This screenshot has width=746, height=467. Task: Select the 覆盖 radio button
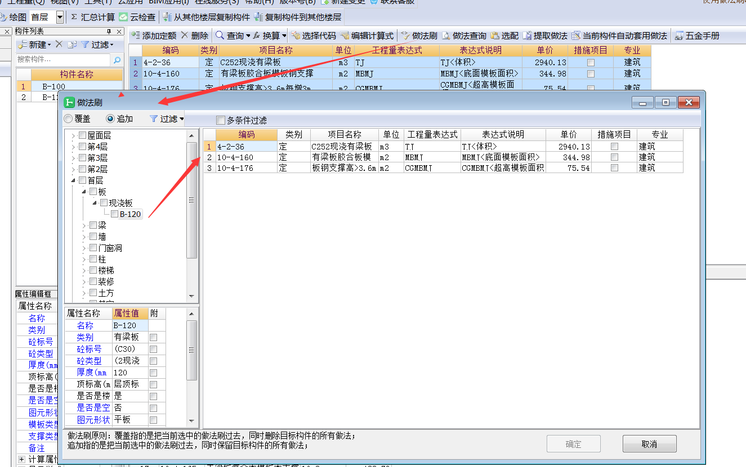pos(68,119)
